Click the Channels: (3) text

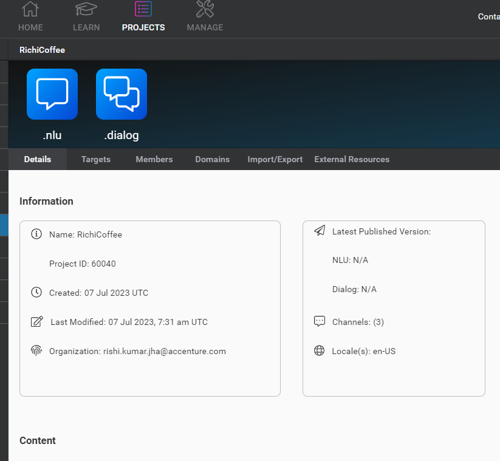tap(358, 322)
